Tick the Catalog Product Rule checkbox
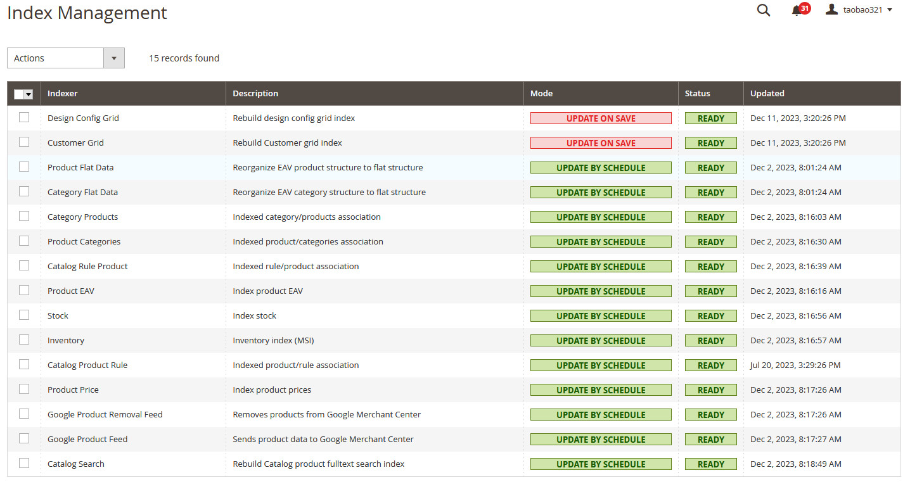Image resolution: width=910 pixels, height=482 pixels. 24,364
